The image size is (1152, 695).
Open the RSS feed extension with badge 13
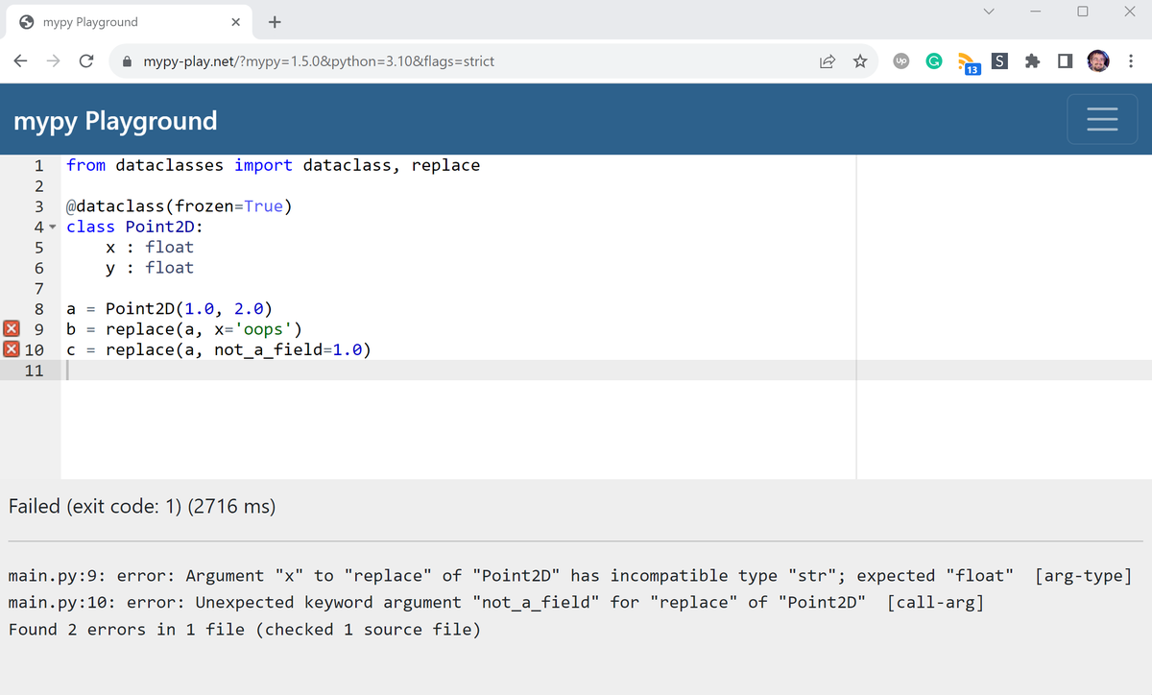point(967,63)
